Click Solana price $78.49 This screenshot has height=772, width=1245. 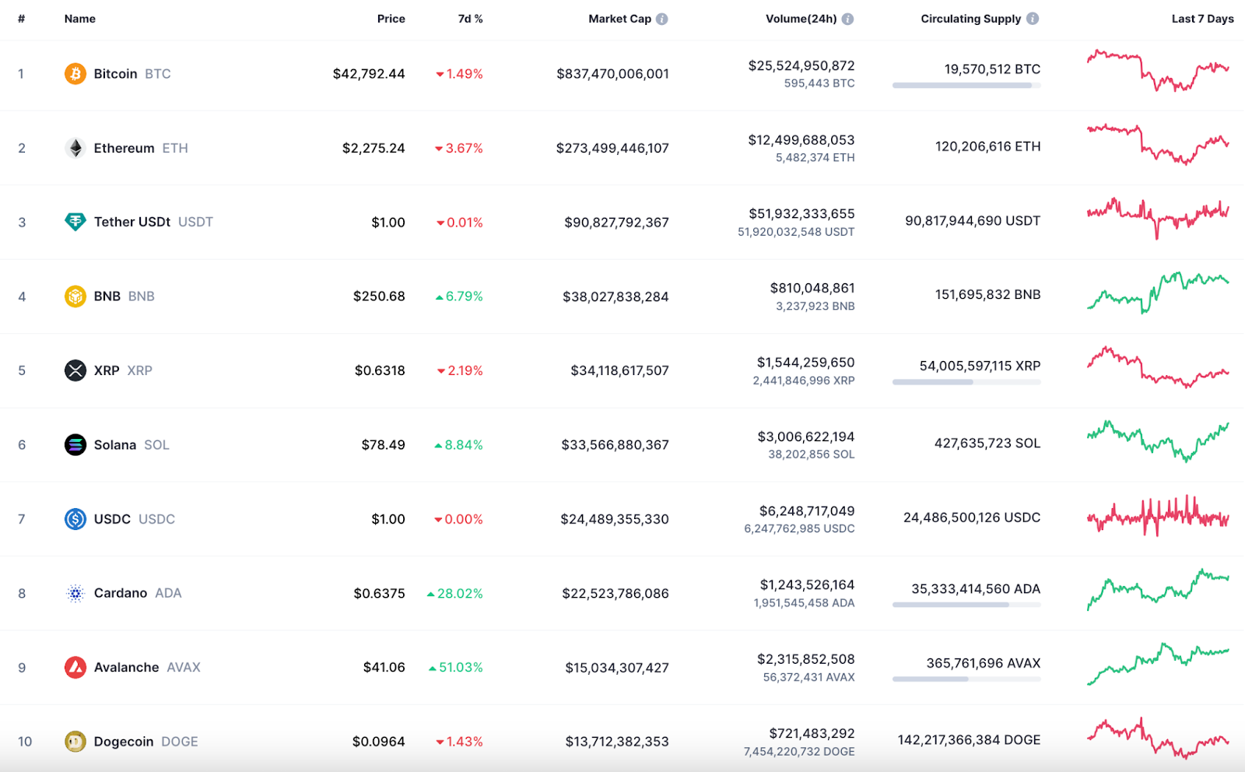point(383,444)
